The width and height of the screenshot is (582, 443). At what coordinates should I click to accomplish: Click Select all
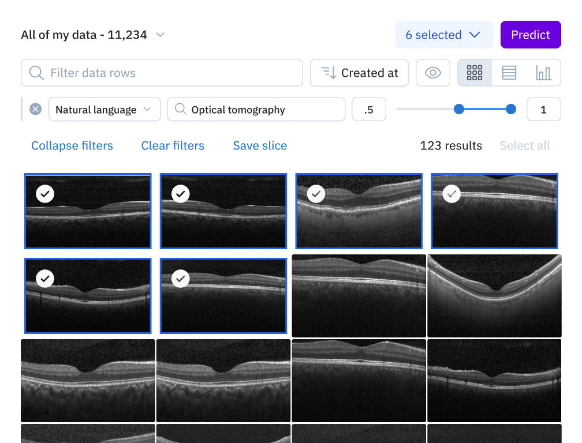tap(524, 146)
